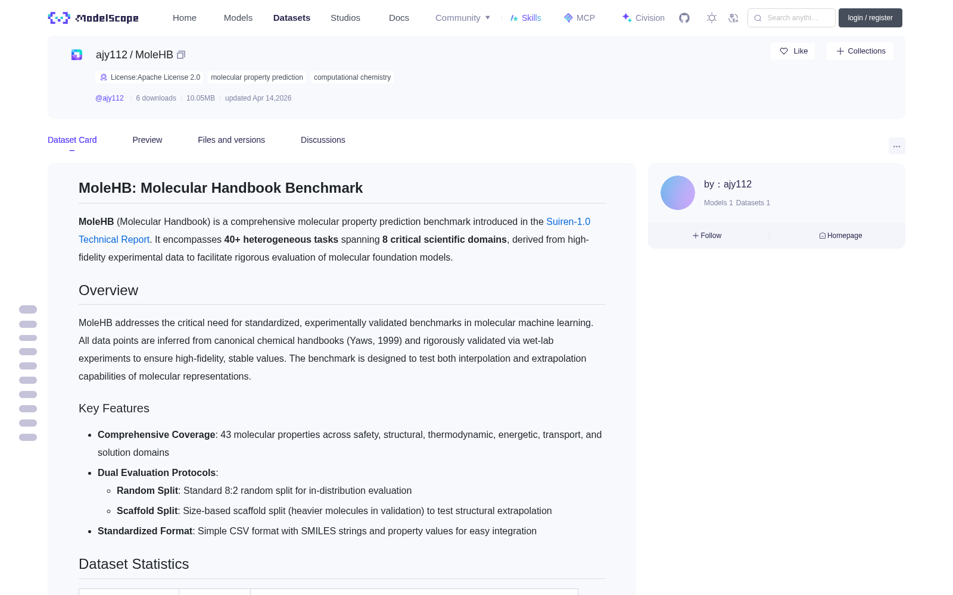
Task: Navigate to Studios
Action: [345, 18]
